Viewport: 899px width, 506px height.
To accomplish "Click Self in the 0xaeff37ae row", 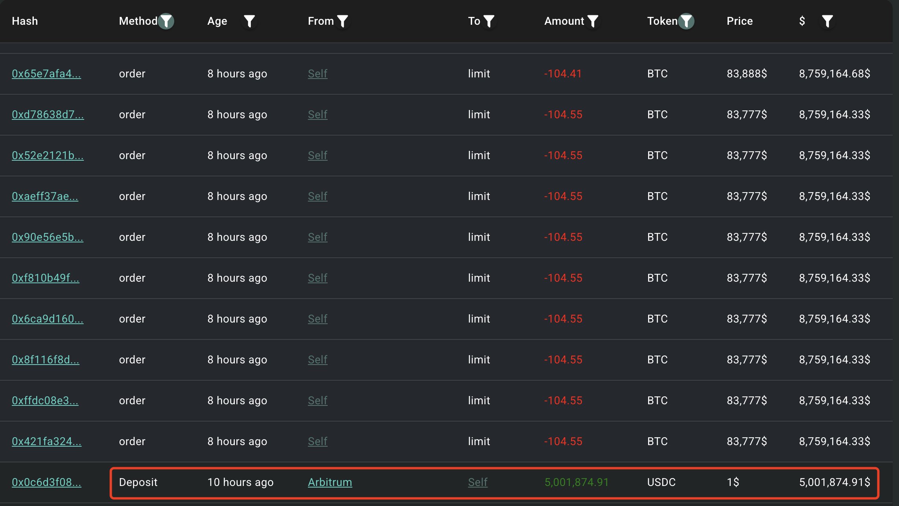I will click(x=318, y=196).
